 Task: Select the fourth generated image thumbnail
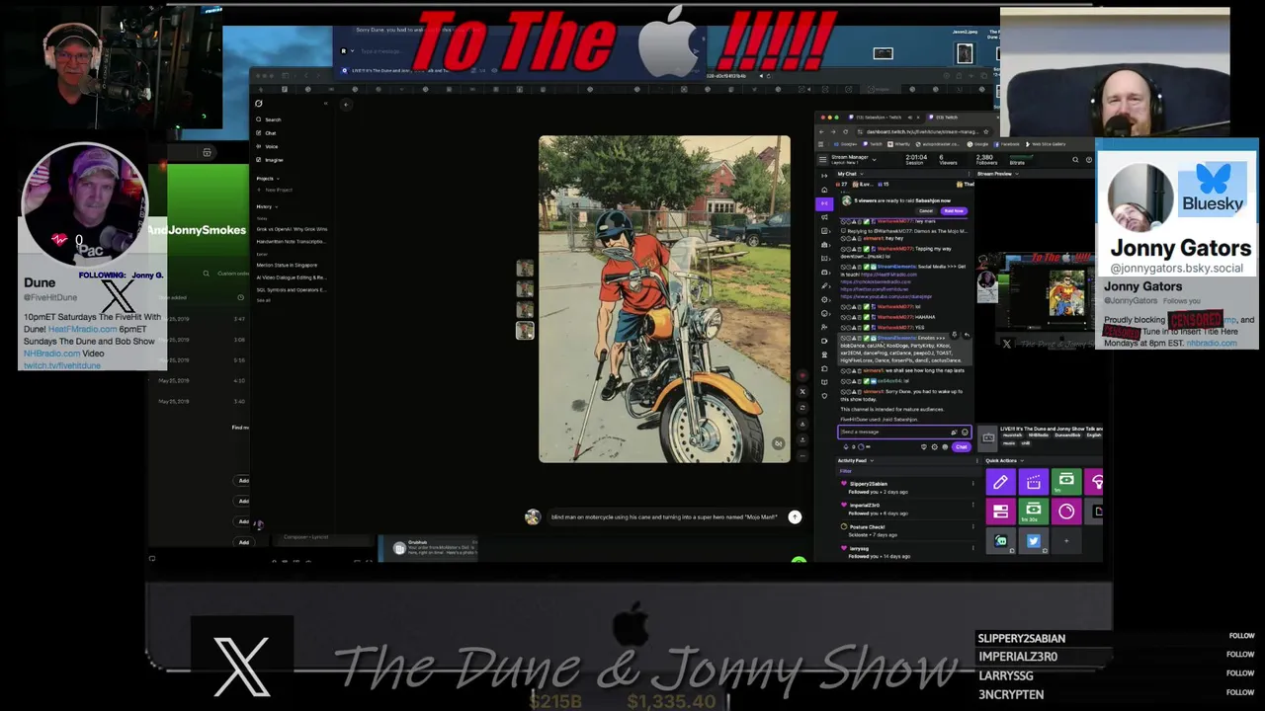pyautogui.click(x=525, y=331)
